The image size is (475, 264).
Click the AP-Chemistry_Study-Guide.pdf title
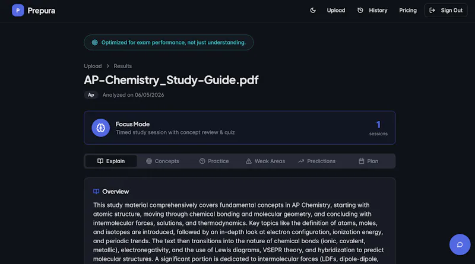pyautogui.click(x=171, y=80)
